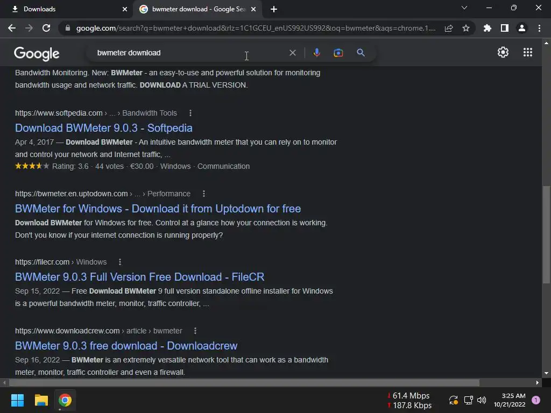Submit search with magnifier icon
Viewport: 551px width, 413px height.
361,53
